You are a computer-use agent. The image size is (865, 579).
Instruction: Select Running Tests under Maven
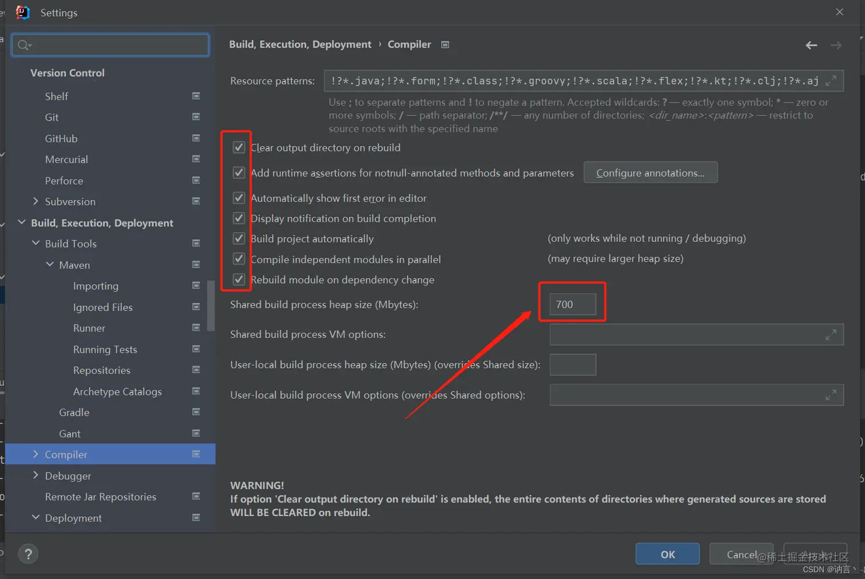coord(105,349)
